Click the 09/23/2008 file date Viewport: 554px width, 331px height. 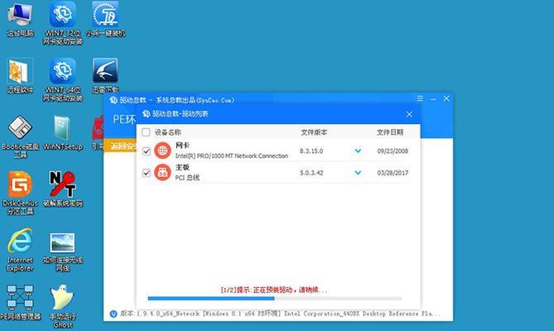(393, 151)
